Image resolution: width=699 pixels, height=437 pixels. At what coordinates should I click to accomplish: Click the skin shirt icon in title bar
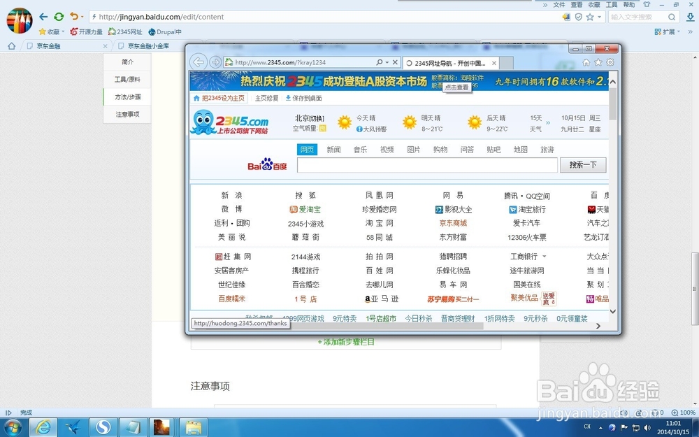(x=647, y=4)
